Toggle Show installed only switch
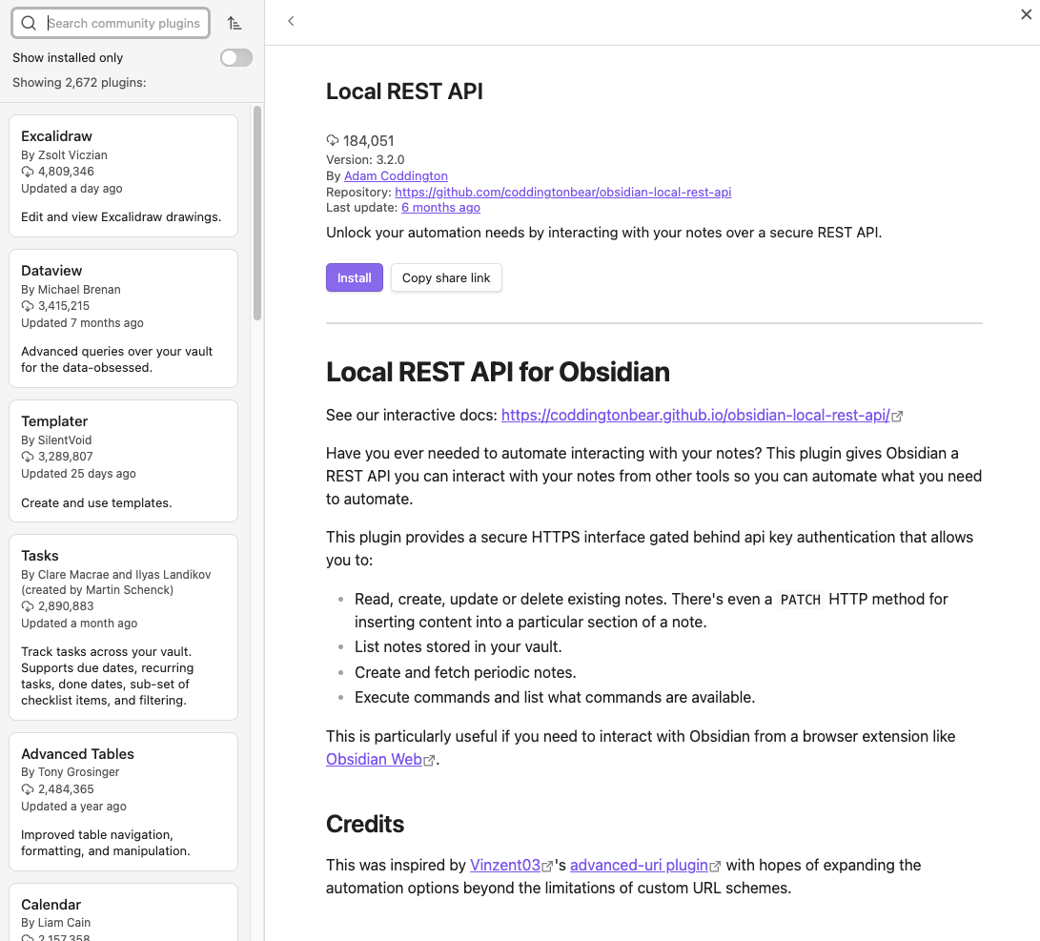1040x941 pixels. (236, 58)
